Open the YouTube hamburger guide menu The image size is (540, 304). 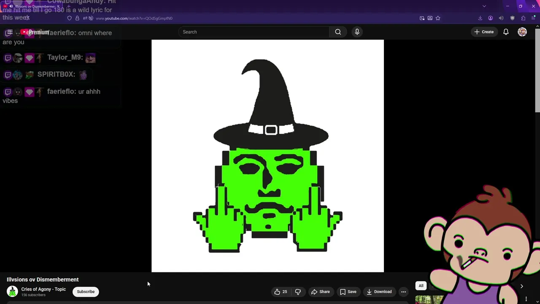pos(10,32)
